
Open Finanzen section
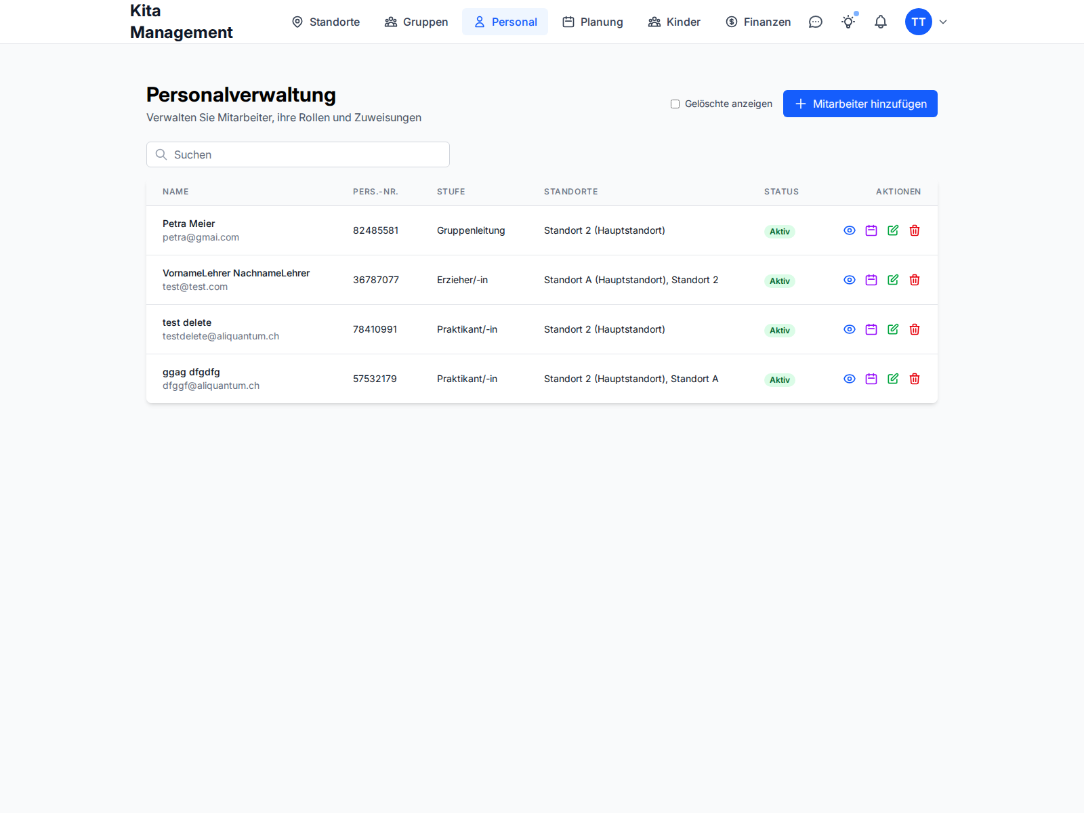pos(758,22)
